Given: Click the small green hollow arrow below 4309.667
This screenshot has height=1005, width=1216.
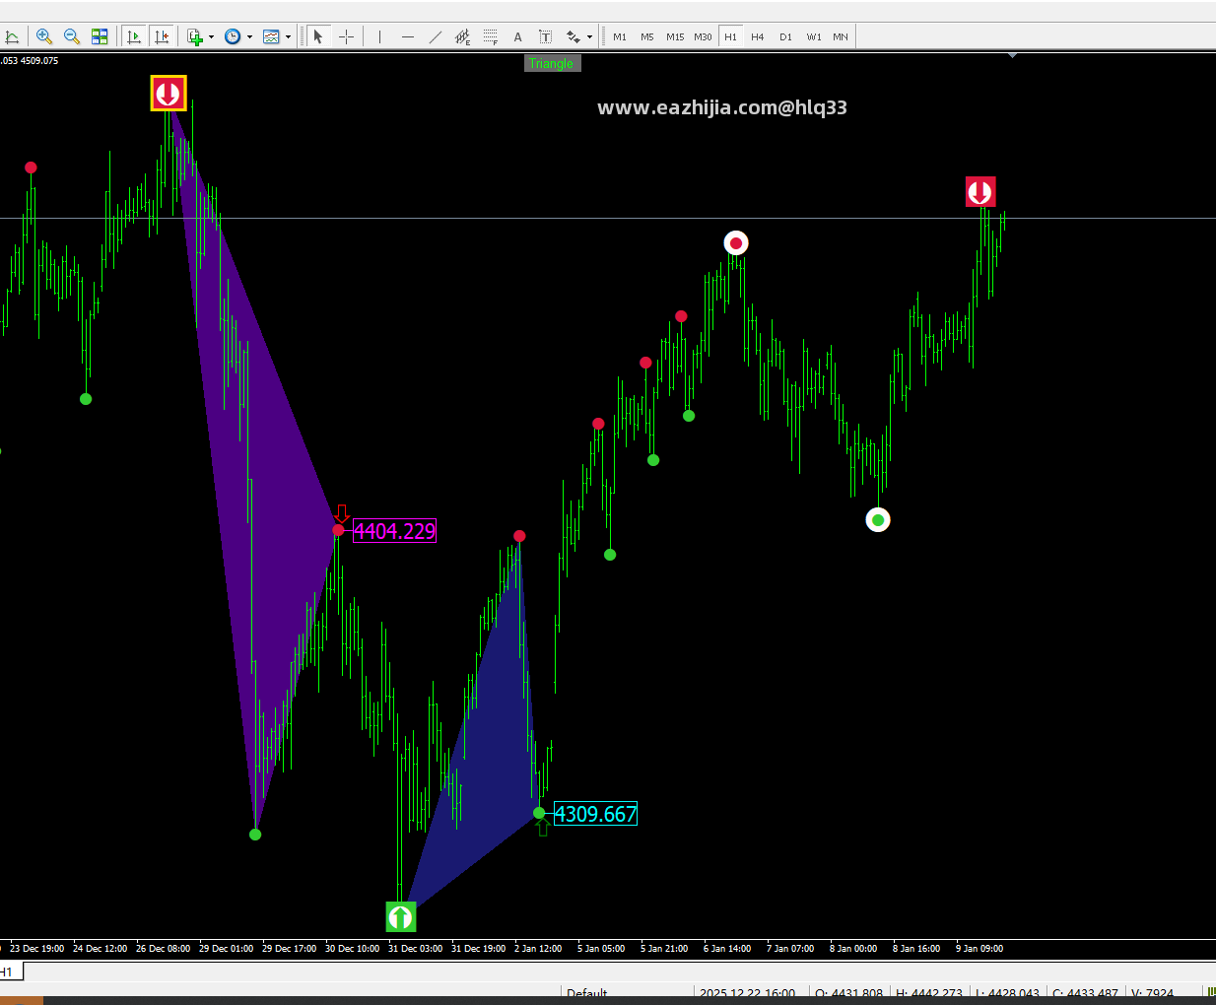Looking at the screenshot, I should [543, 828].
